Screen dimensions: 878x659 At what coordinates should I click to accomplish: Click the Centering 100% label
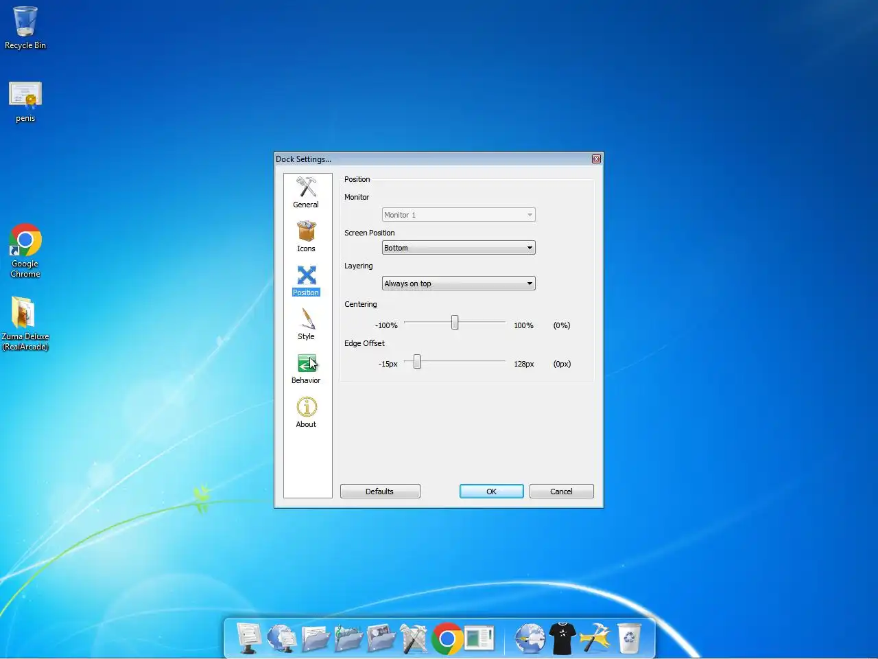pyautogui.click(x=523, y=325)
